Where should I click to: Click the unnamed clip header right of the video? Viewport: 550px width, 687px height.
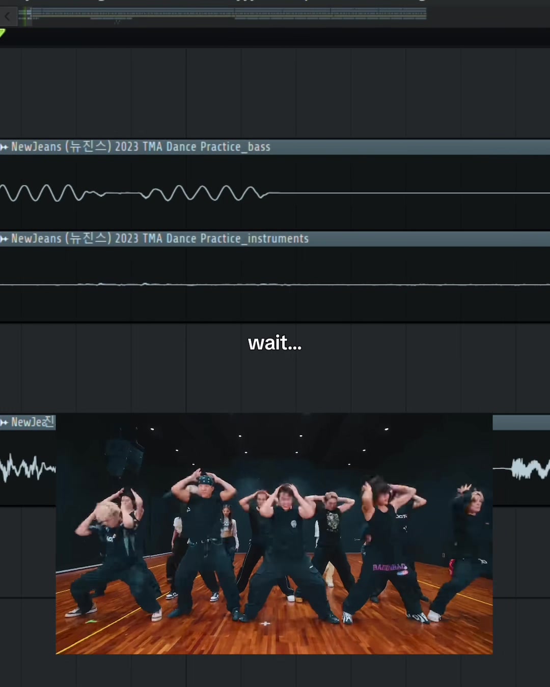pos(521,422)
